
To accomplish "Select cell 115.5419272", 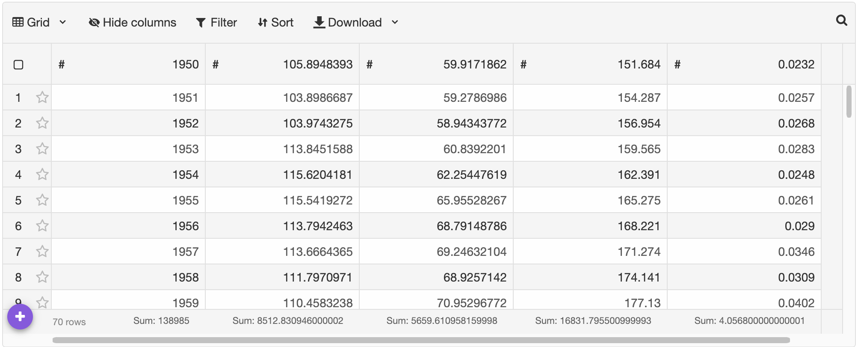I will point(282,200).
